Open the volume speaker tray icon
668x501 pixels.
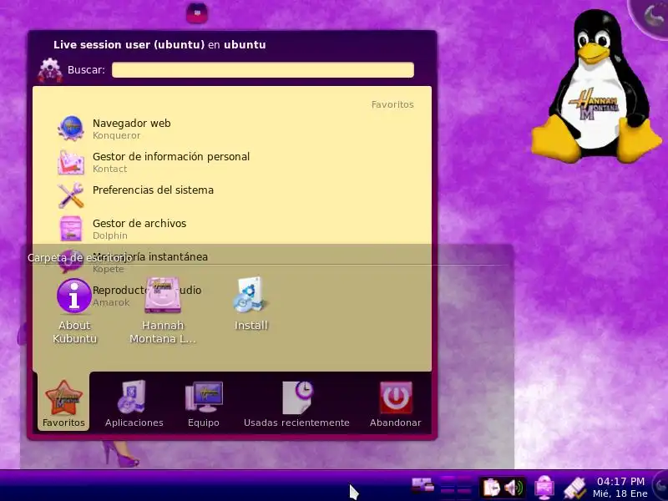point(514,488)
